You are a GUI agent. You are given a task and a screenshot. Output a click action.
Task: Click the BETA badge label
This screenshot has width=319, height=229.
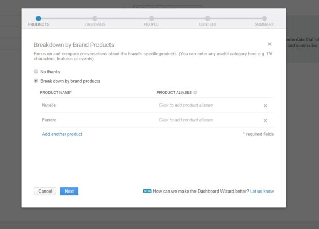[147, 191]
